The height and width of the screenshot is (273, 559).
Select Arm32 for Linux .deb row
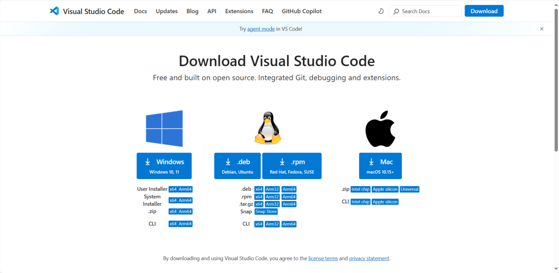pyautogui.click(x=272, y=189)
